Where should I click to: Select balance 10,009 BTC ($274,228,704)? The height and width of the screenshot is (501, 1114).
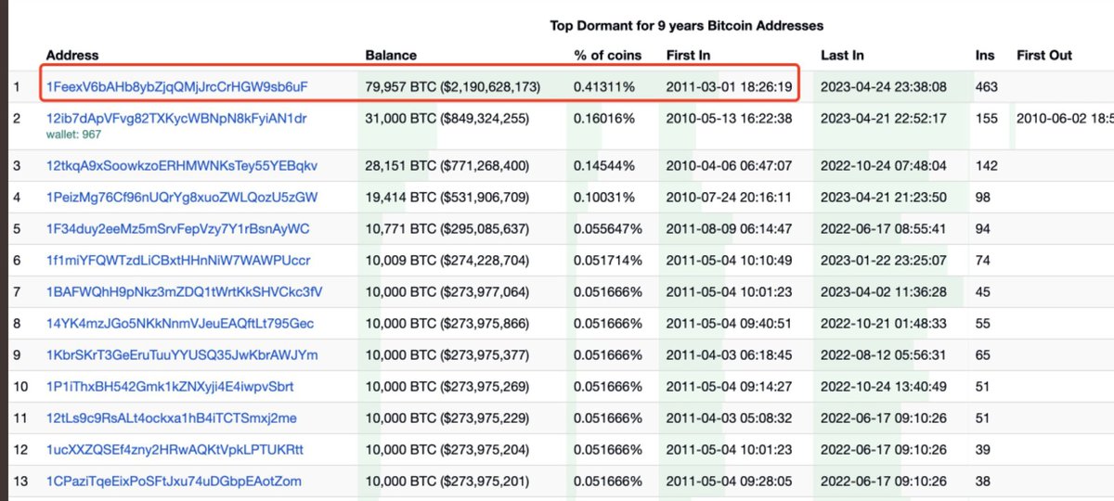[x=447, y=261]
